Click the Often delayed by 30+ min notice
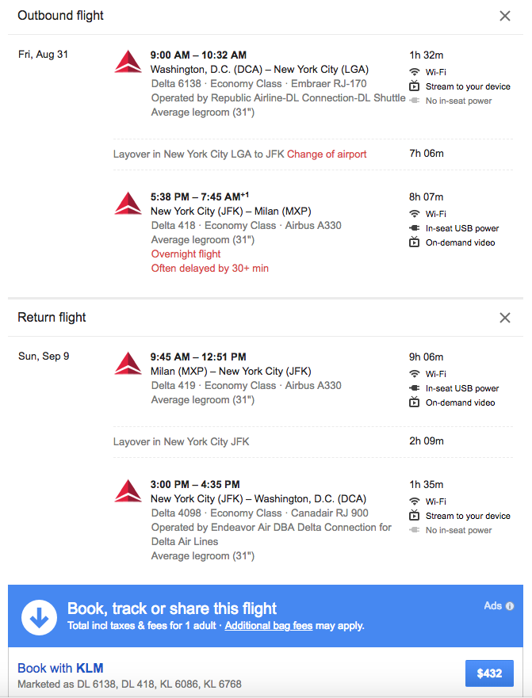Image resolution: width=532 pixels, height=698 pixels. pos(209,269)
